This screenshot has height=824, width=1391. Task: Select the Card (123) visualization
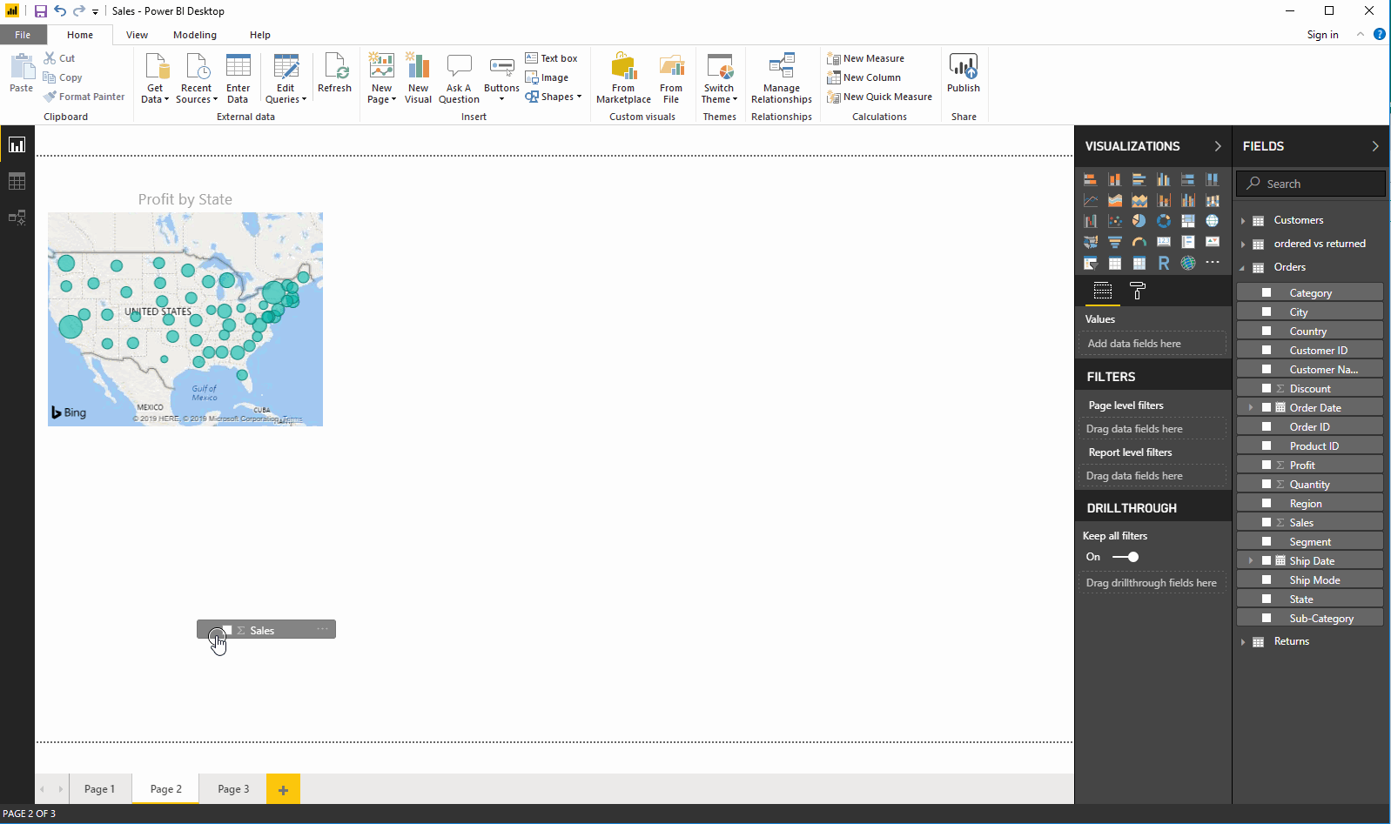click(x=1163, y=242)
